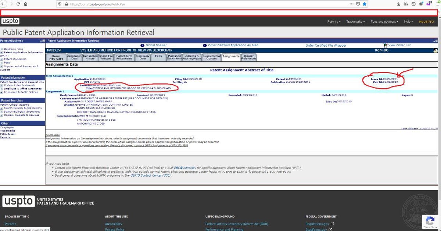Open the Trademarks dropdown in header
441x231 pixels.
click(x=355, y=22)
